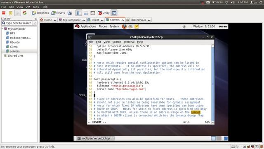This screenshot has width=264, height=149.
Task: Switch to first guest workspace
Action: tap(214, 138)
